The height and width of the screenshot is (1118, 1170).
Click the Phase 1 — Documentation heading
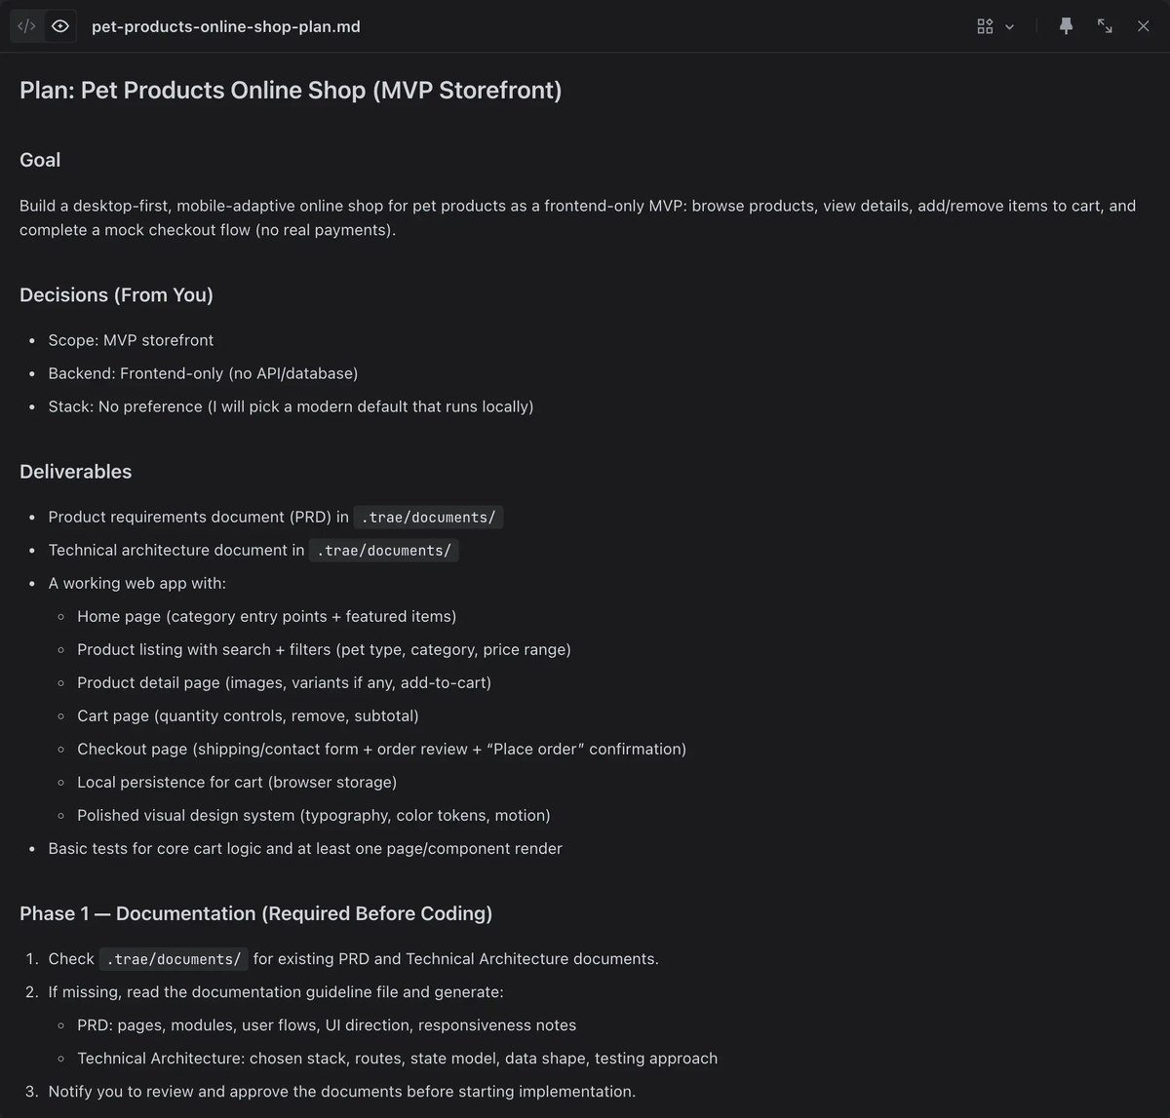click(x=255, y=913)
